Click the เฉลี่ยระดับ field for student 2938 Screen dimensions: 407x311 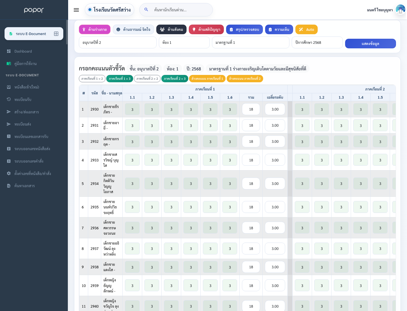275,267
